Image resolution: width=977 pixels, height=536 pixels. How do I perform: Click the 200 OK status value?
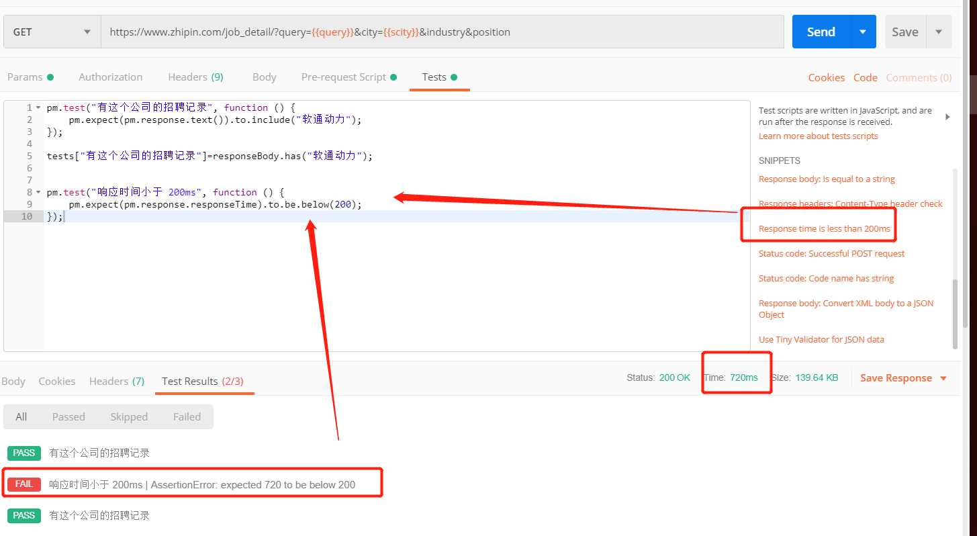pos(674,377)
